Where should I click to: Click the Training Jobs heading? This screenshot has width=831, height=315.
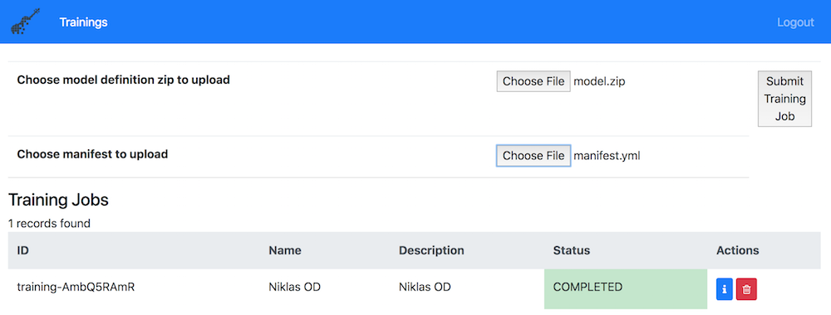58,200
